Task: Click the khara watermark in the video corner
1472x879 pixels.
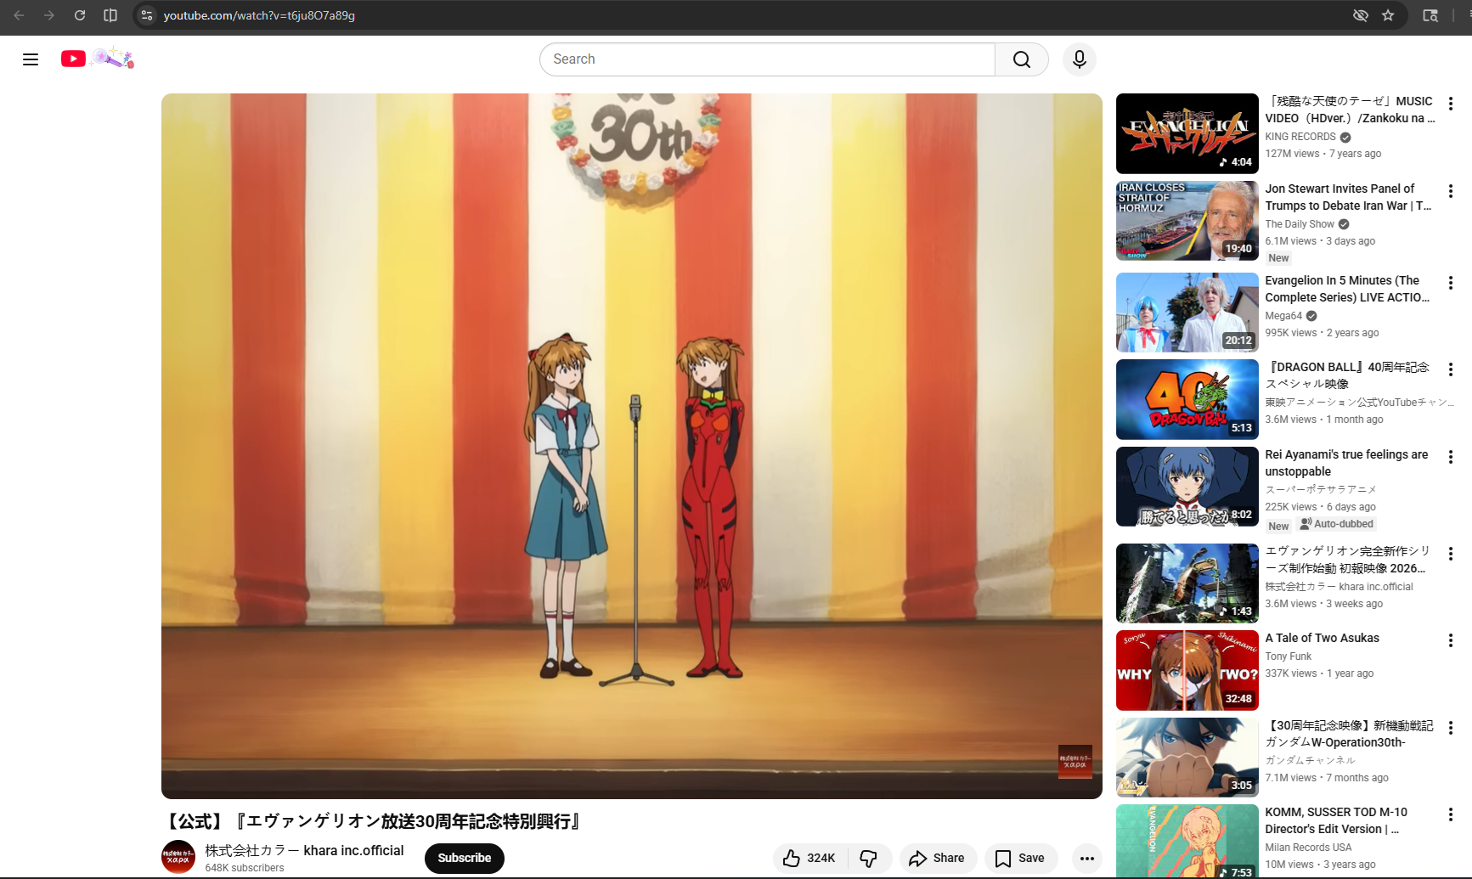Action: (1074, 762)
